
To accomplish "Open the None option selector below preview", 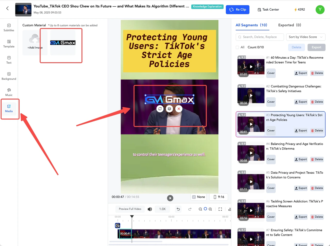I will pyautogui.click(x=199, y=197).
